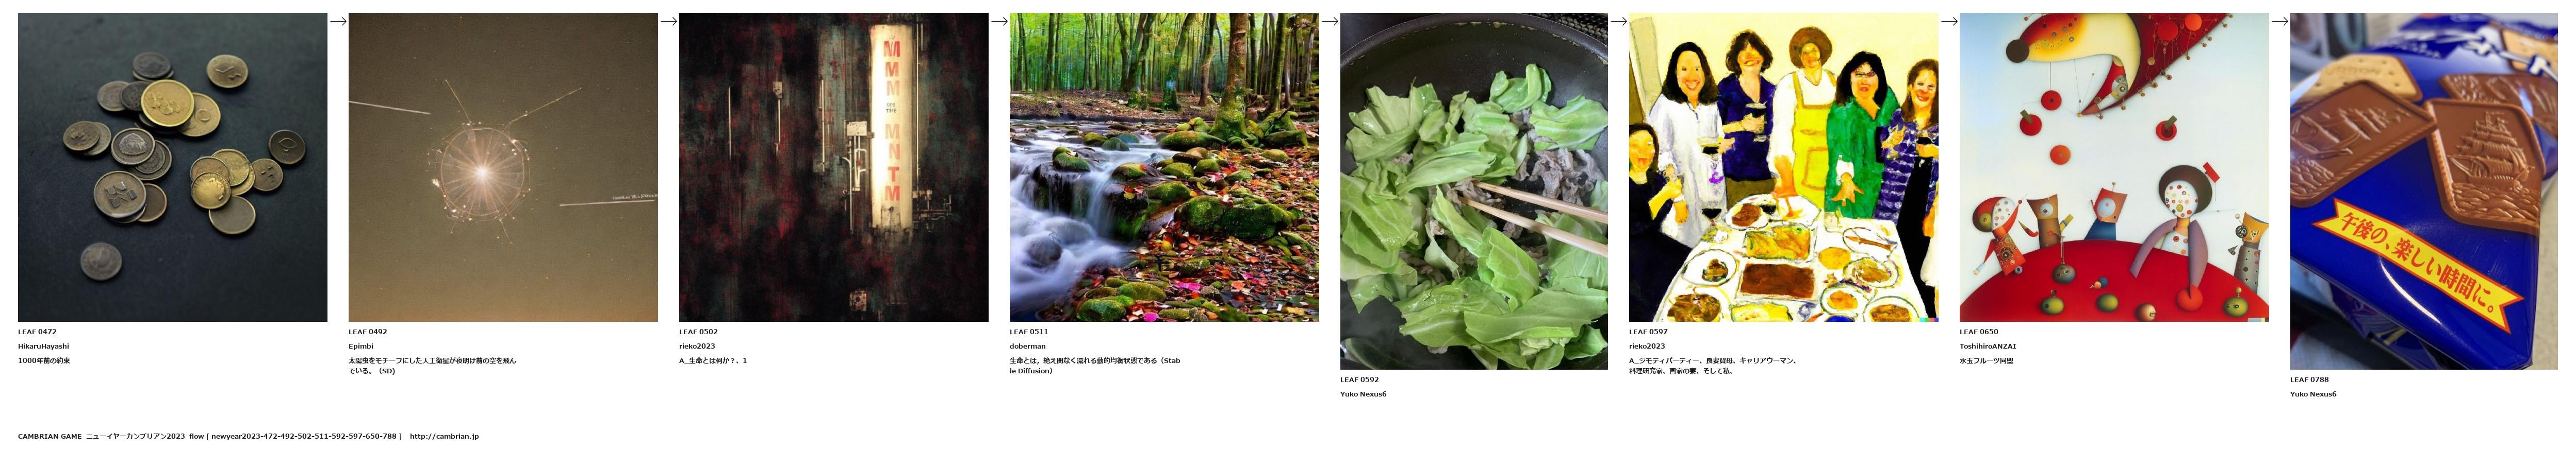The width and height of the screenshot is (2576, 449).
Task: Click the arrow before the forest stream image
Action: 999,21
